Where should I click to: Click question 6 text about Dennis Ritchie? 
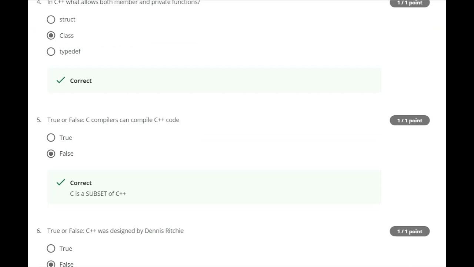116,231
